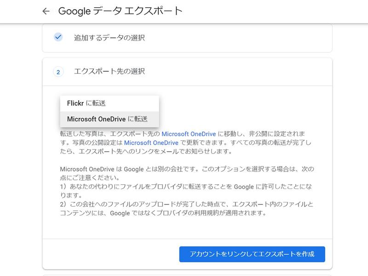This screenshot has height=276, width=368.
Task: Click 'エクスポート先の選択' step heading
Action: 109,71
